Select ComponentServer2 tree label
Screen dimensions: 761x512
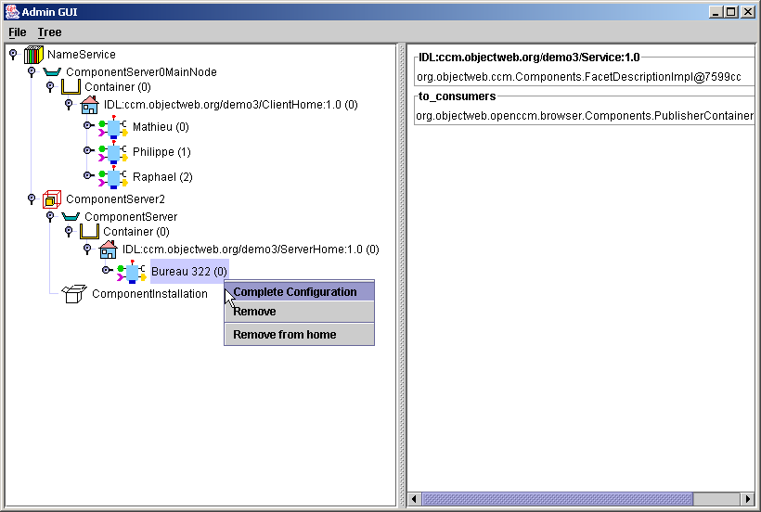click(115, 199)
